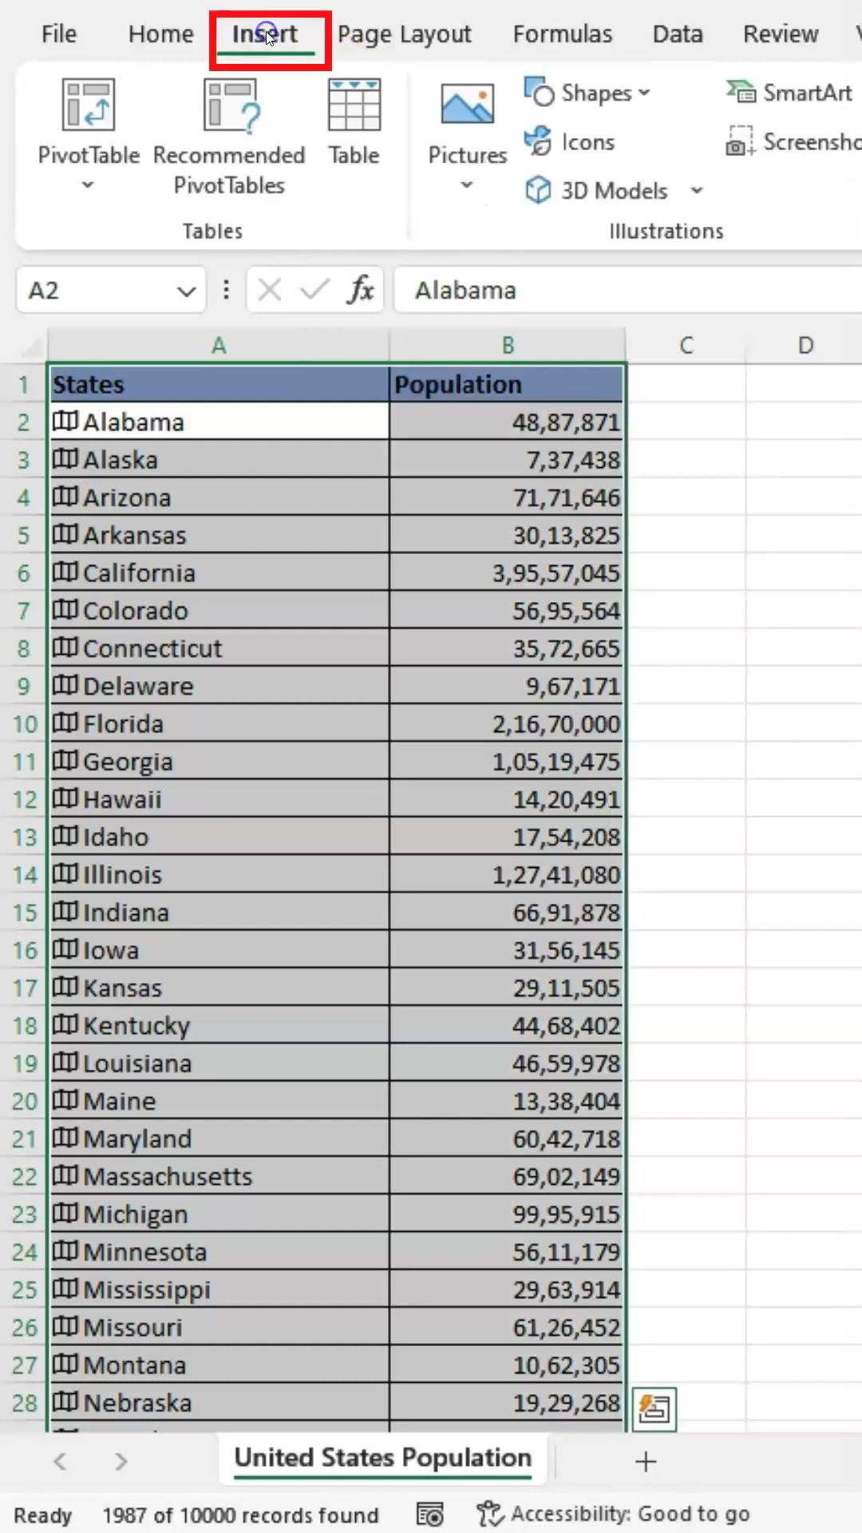Click the PivotTable icon
This screenshot has height=1533, width=862.
[89, 105]
